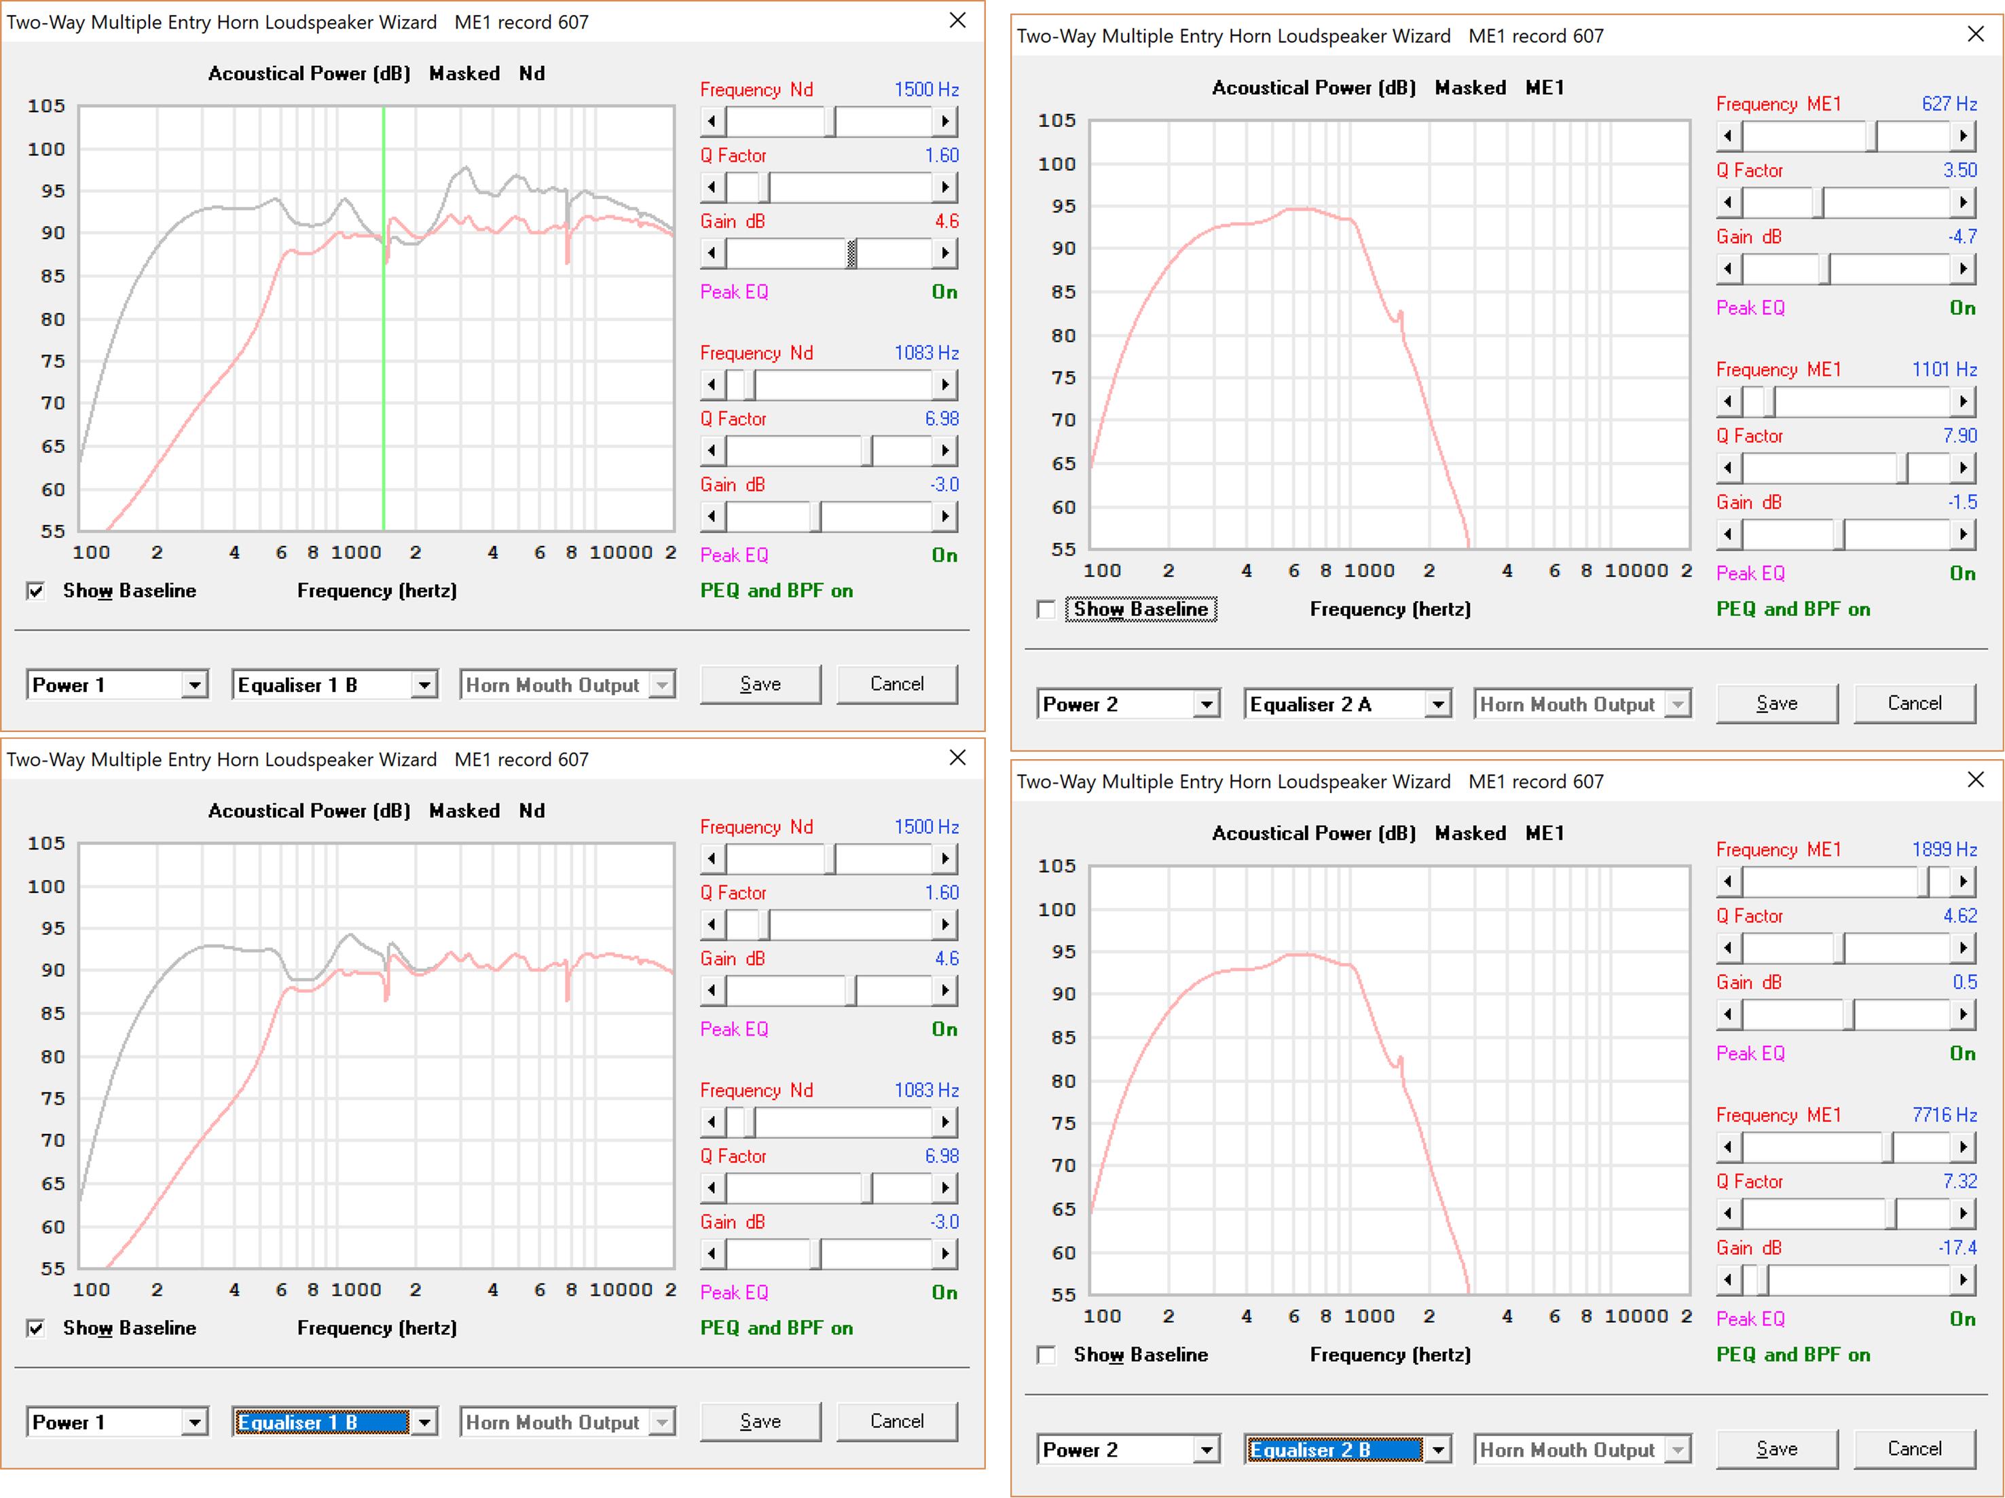Click the Gain -17.4 slider thumb
This screenshot has width=2005, height=1498.
click(x=1763, y=1281)
